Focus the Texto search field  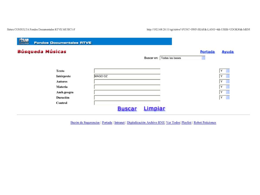point(127,71)
